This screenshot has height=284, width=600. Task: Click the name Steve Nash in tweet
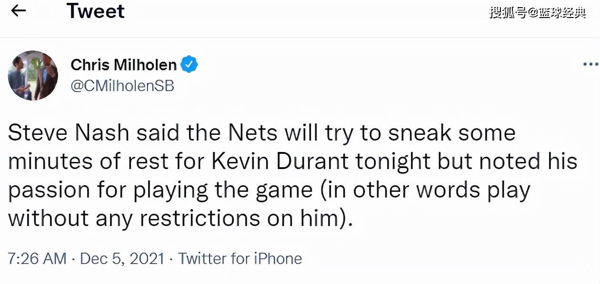pos(69,133)
